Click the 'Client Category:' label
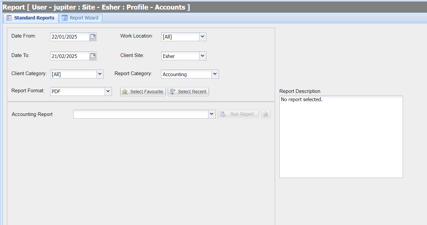The height and width of the screenshot is (225, 427). (x=29, y=73)
